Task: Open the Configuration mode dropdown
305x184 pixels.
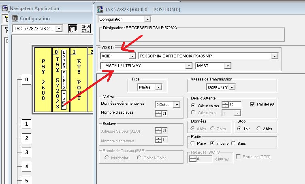Action: [147, 19]
